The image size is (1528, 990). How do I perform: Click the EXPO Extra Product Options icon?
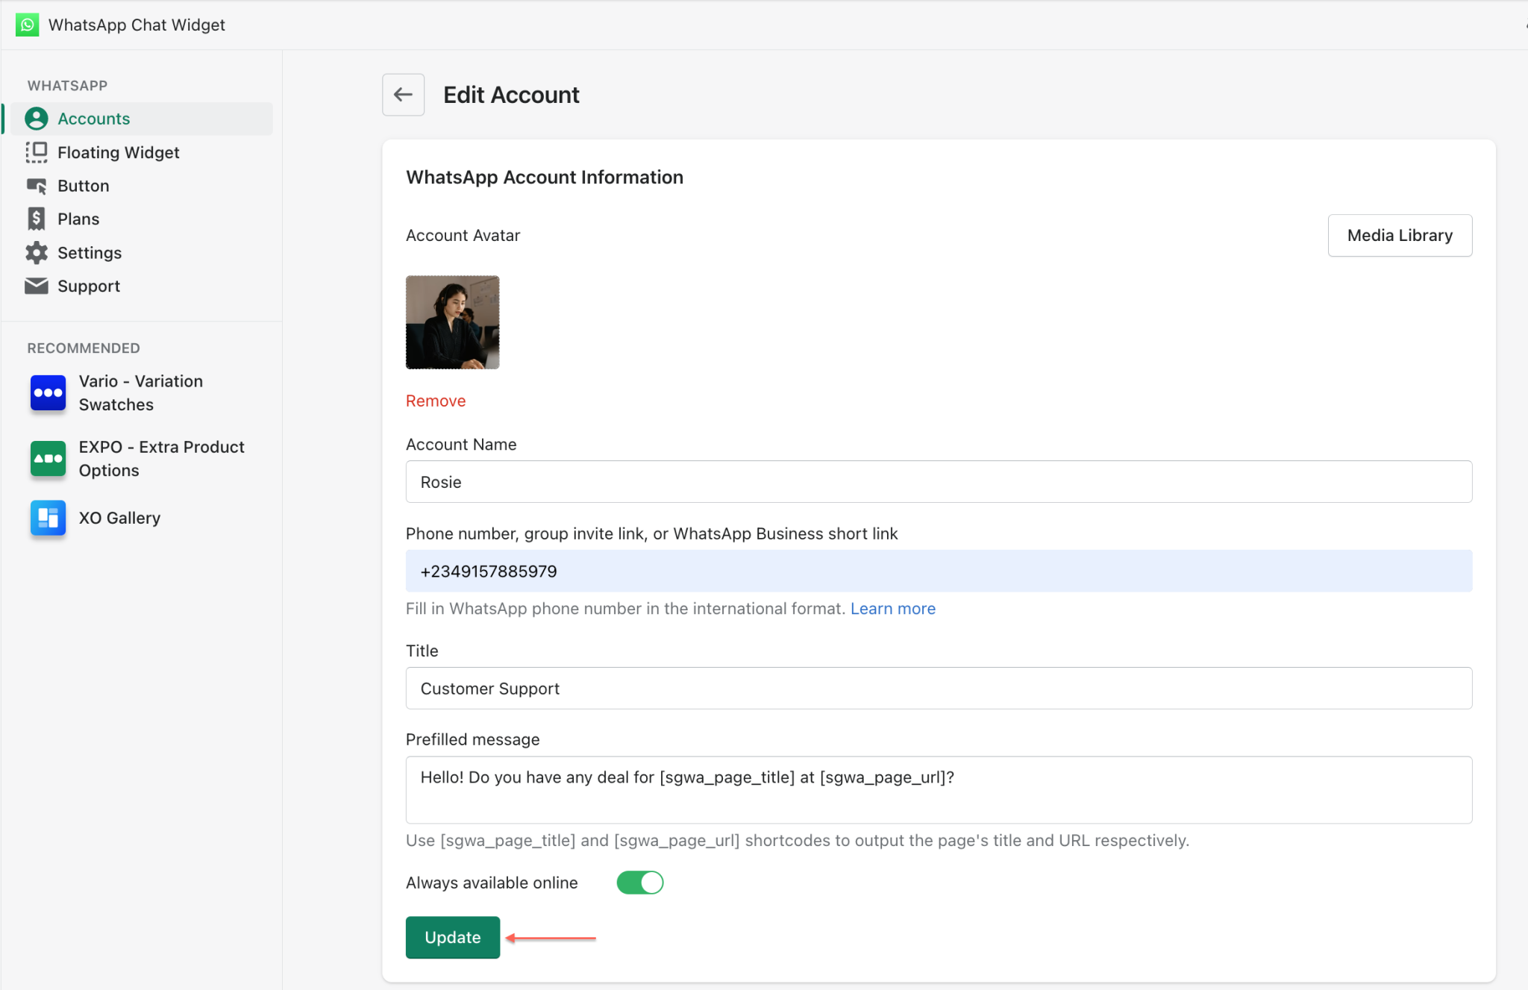click(x=48, y=458)
